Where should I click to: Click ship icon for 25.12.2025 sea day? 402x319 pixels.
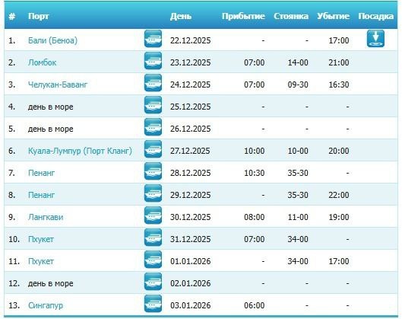[x=153, y=105]
